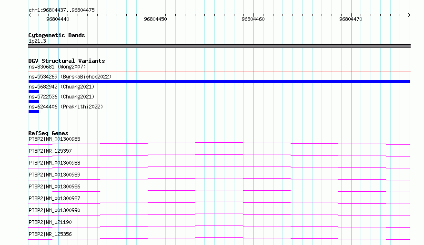Click variant label nsv6244406 (Prakrithi2022)
The image size is (424, 245).
(x=66, y=107)
